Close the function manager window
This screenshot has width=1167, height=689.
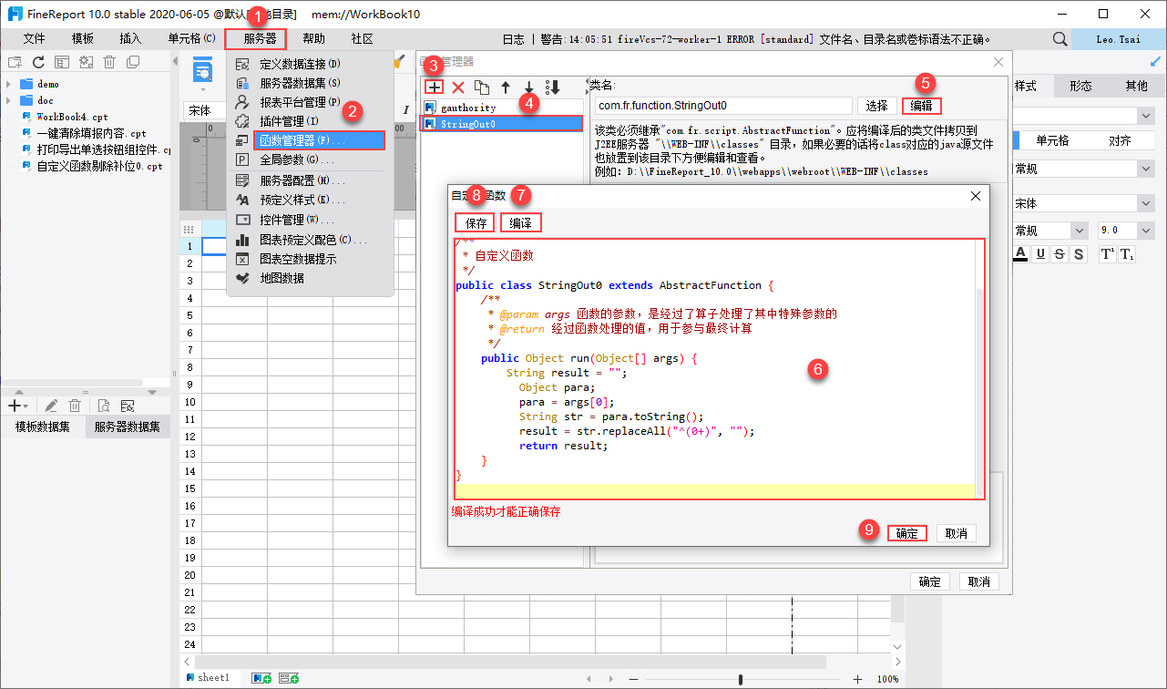(998, 62)
